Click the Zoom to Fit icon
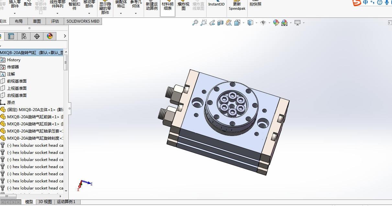This screenshot has height=206, width=392. 195,23
